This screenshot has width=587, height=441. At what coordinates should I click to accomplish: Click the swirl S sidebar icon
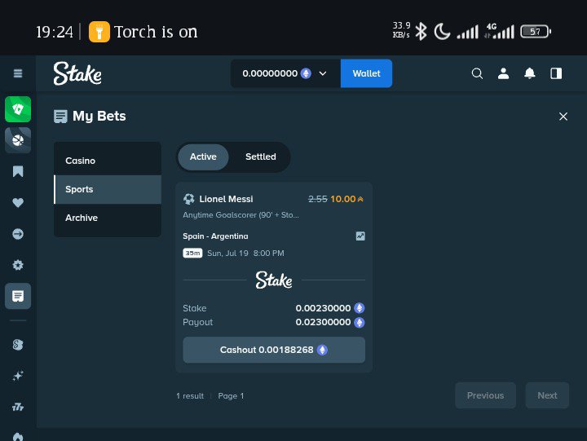pos(18,345)
